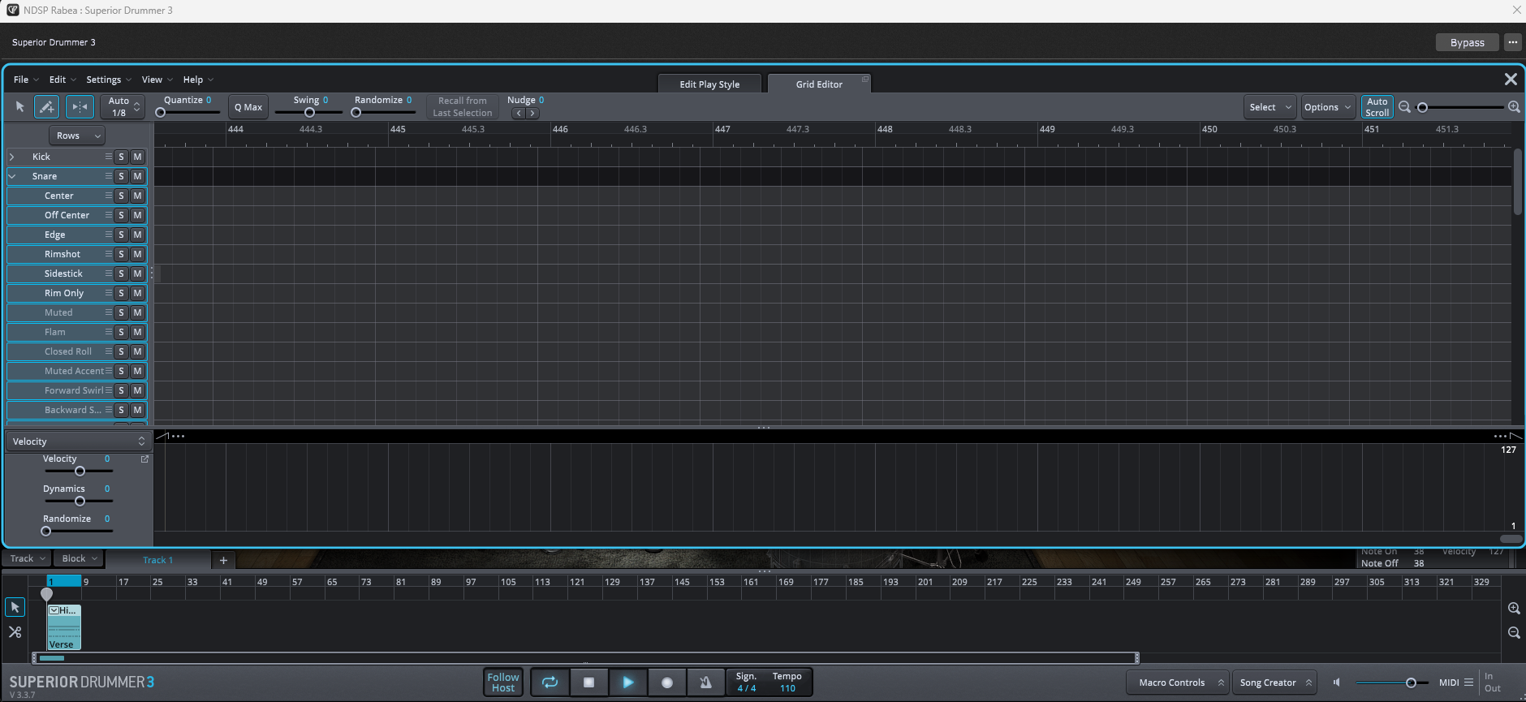The height and width of the screenshot is (702, 1526).
Task: Pop out the Grid Editor tab window
Action: pyautogui.click(x=865, y=79)
